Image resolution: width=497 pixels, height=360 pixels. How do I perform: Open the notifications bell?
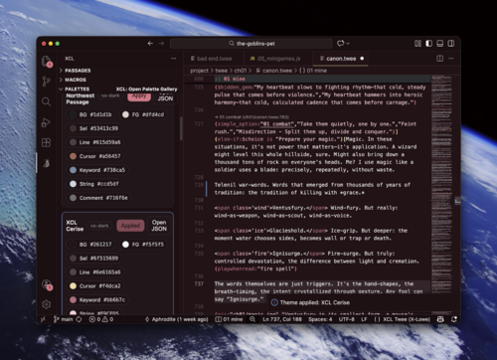coord(454,319)
